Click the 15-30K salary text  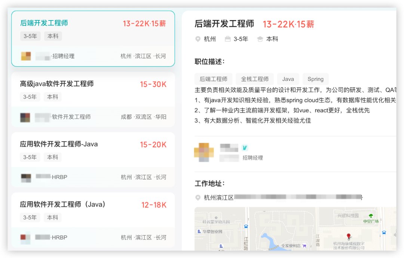[153, 85]
